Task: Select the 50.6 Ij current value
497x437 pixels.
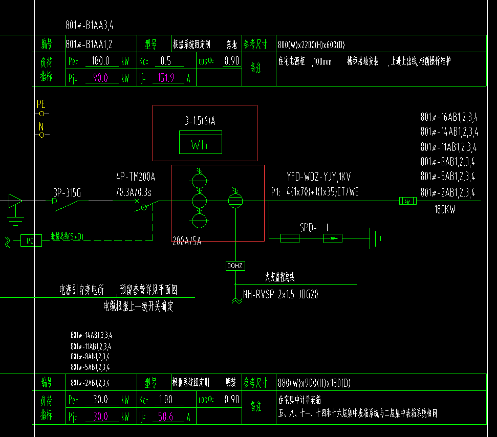Action: 165,416
